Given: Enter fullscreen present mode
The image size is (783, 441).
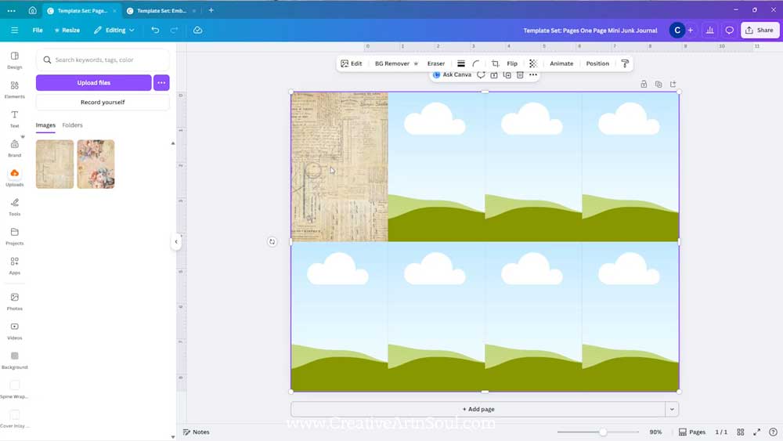Looking at the screenshot, I should click(756, 432).
